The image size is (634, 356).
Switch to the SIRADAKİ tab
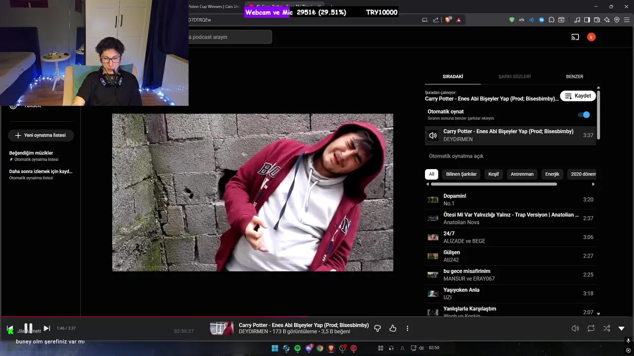453,77
